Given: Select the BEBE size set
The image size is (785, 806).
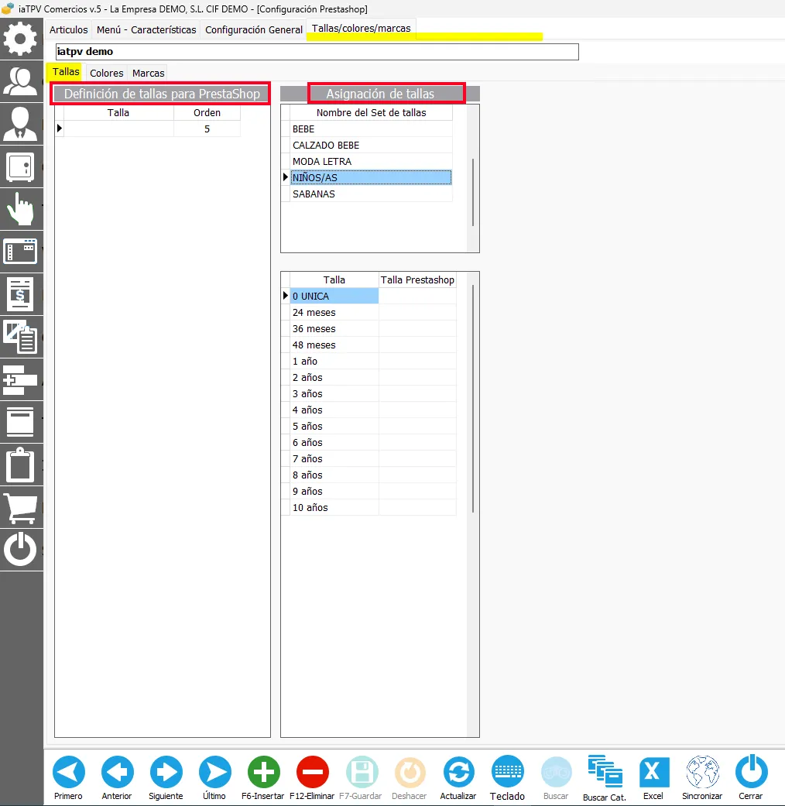Looking at the screenshot, I should tap(371, 129).
